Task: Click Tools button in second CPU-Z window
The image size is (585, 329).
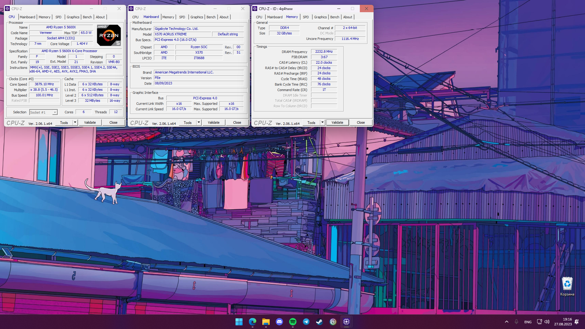Action: click(188, 122)
